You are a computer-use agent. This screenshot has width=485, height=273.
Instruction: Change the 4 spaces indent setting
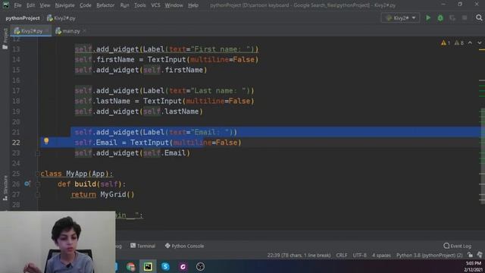coord(381,256)
